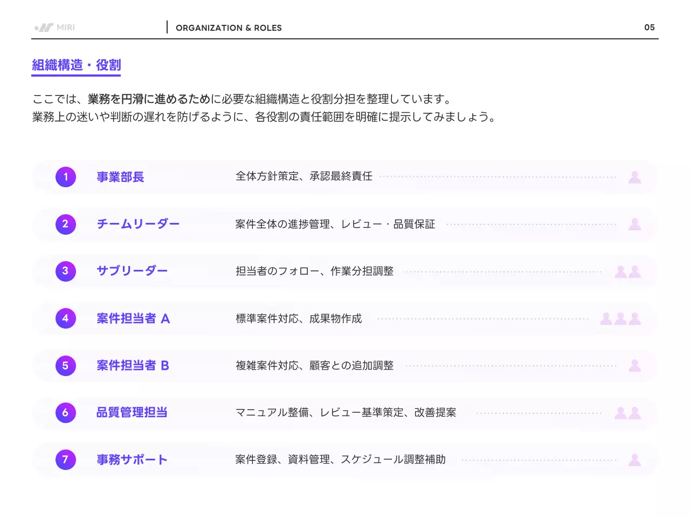Toggle the numbered badge 1 on 事業部長

coord(65,177)
